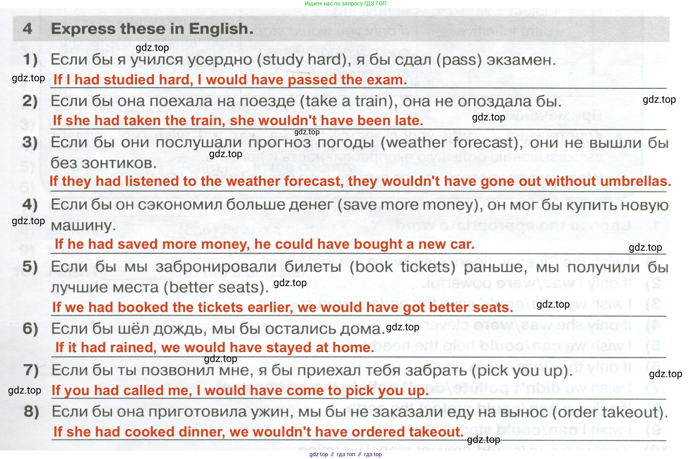
Task: Click Russian sentence 8 with 'order takeout'
Action: click(x=360, y=412)
